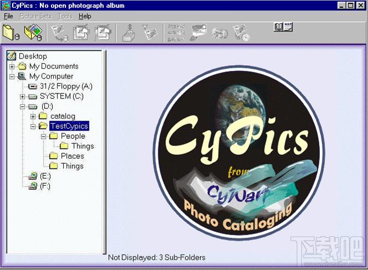The image size is (368, 270).
Task: Expand the My Documents tree node
Action: pos(12,66)
